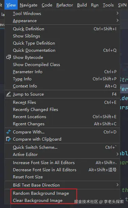Click the Ctrl+Shift+I shortcut text
This screenshot has width=128, height=208.
pos(105,29)
